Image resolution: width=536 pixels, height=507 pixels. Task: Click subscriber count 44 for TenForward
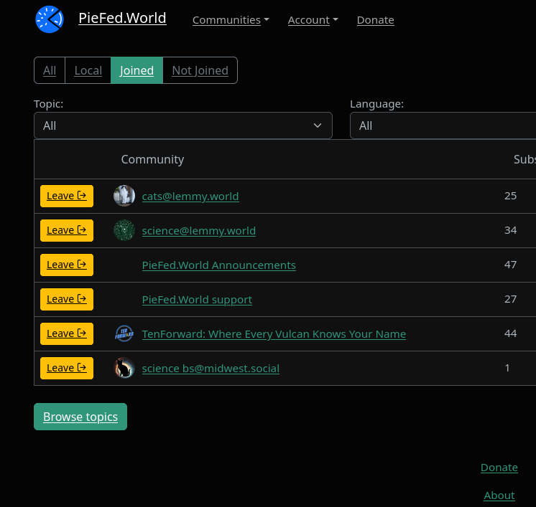click(x=510, y=333)
